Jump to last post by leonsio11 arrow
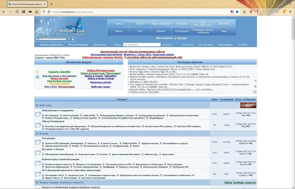Screen dimensions: 295x189 [x=250, y=154]
